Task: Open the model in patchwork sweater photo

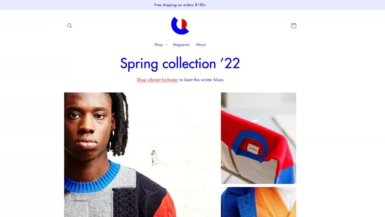Action: coord(141,155)
